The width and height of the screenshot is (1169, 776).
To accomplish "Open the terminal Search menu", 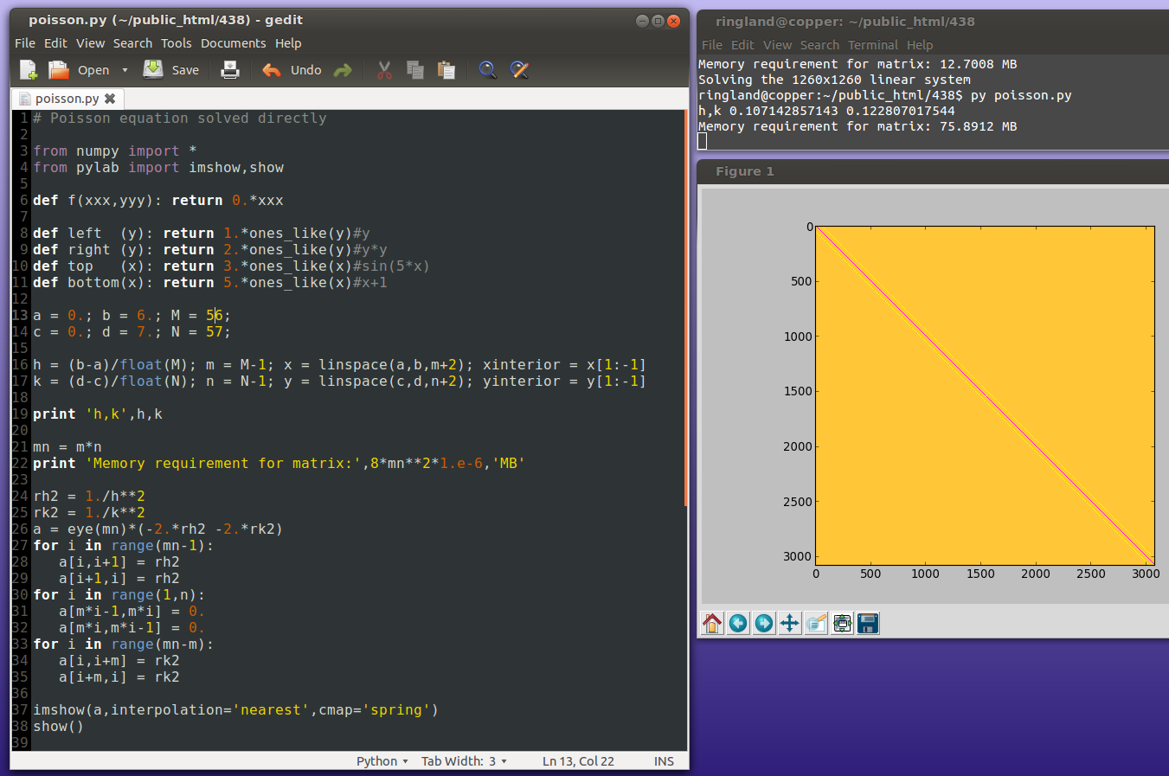I will (819, 45).
